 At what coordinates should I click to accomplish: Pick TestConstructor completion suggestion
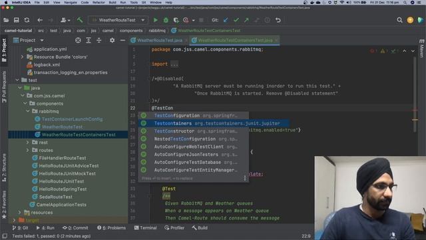point(194,131)
